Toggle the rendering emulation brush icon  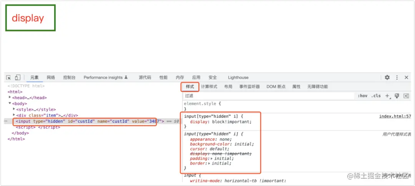[397, 96]
